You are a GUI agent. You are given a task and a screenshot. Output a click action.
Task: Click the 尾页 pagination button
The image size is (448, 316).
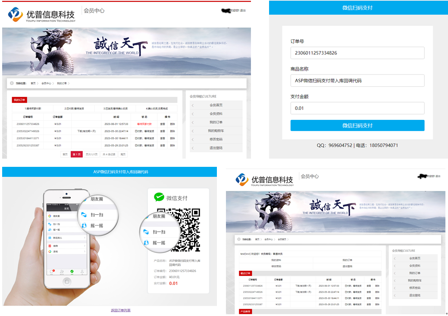[x=123, y=154]
